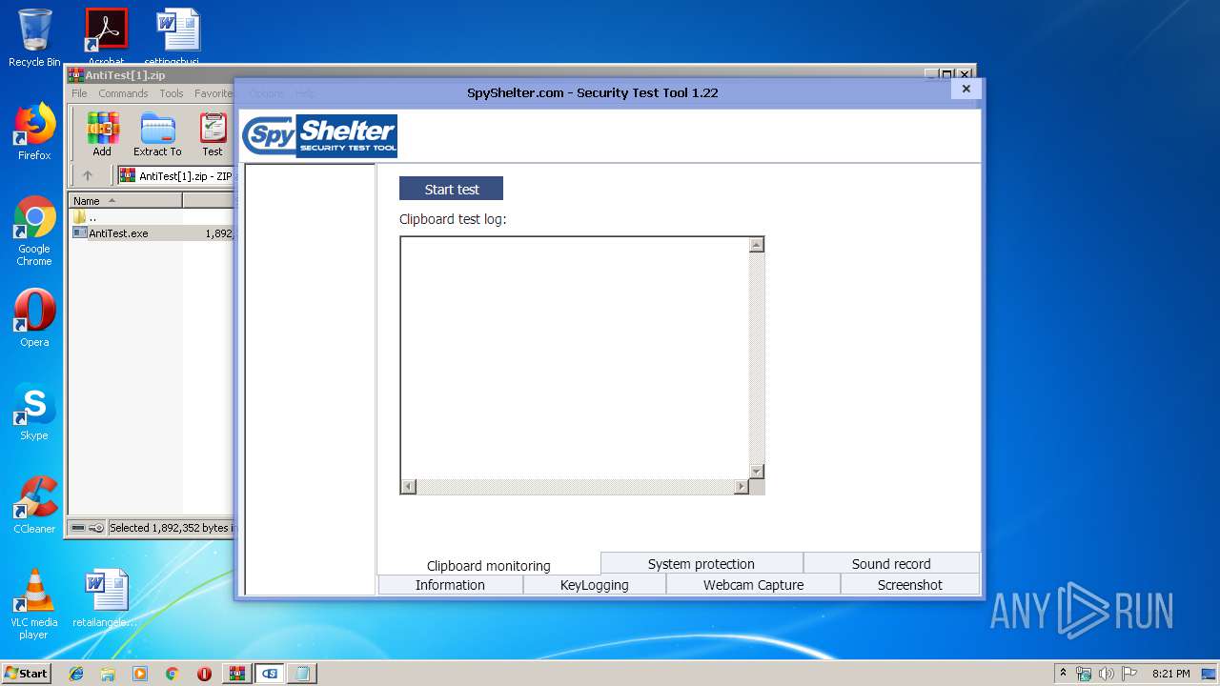Click the Windows Start button
The image size is (1220, 686).
point(26,673)
